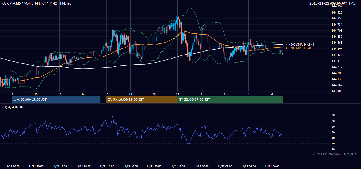
Task: Click the 144.277 price axis label
Action: coord(337,67)
